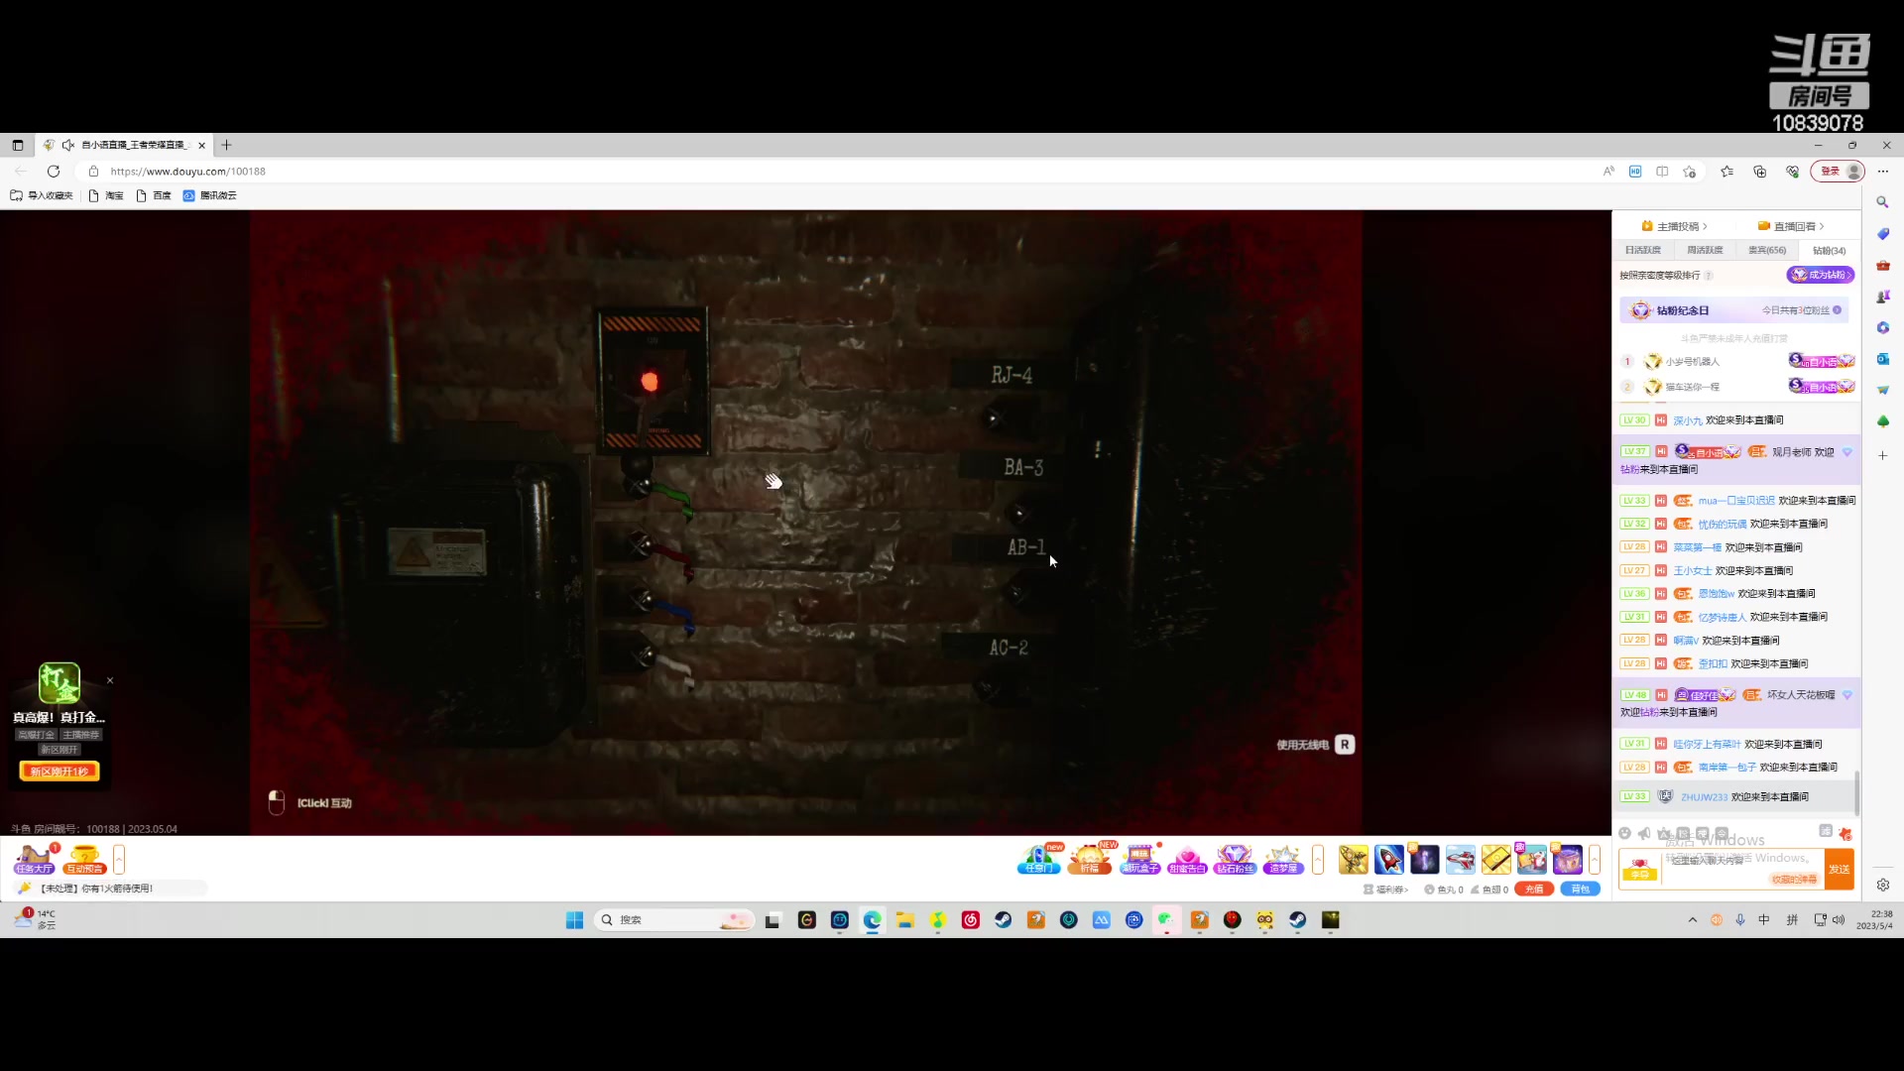The width and height of the screenshot is (1904, 1071).
Task: Expand the activity icons list arrow
Action: [1318, 859]
